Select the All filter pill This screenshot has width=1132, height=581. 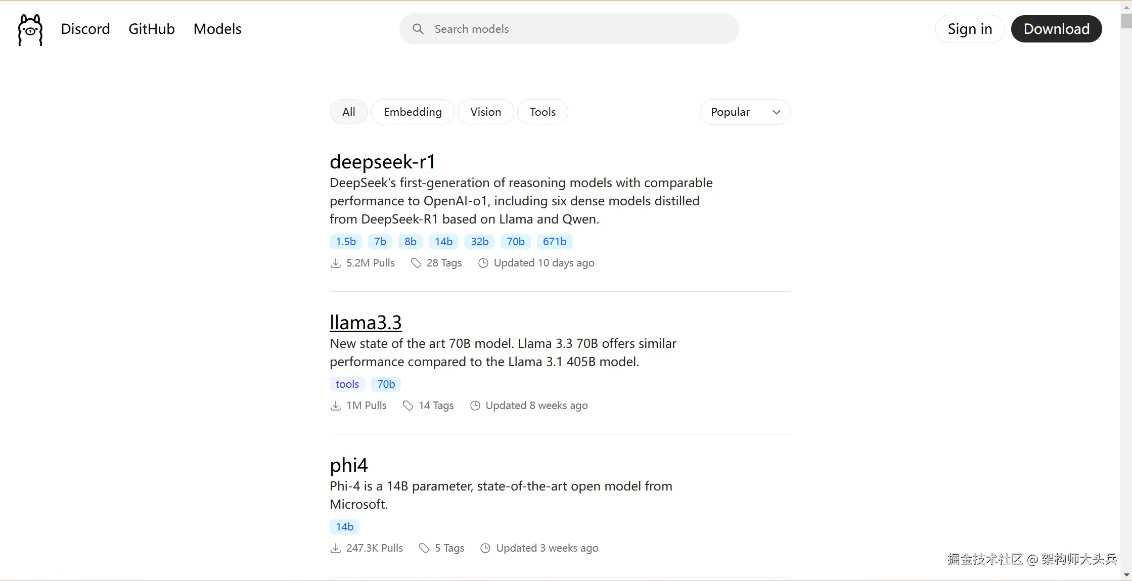tap(348, 112)
